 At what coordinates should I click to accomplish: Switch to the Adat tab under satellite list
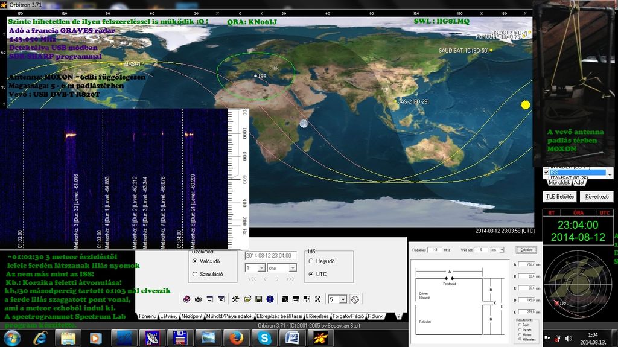(x=579, y=183)
